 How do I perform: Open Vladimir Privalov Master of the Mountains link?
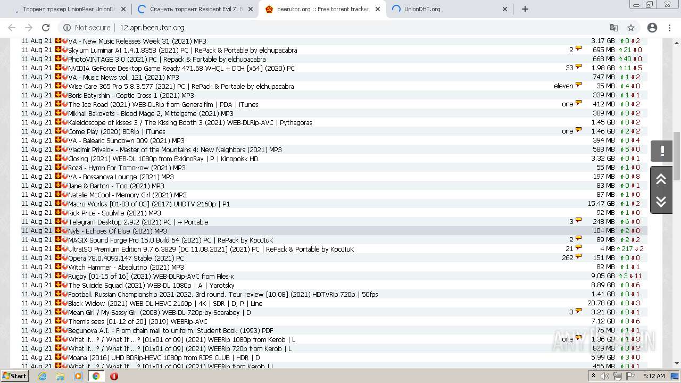[175, 149]
